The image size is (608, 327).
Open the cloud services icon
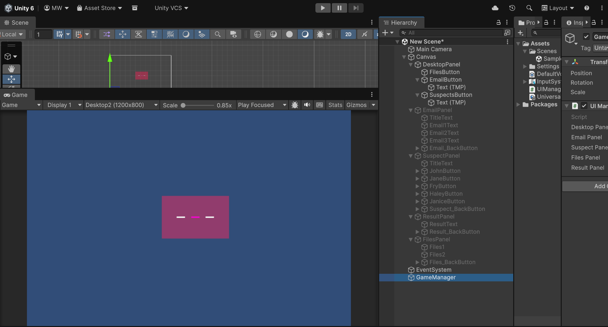(495, 8)
